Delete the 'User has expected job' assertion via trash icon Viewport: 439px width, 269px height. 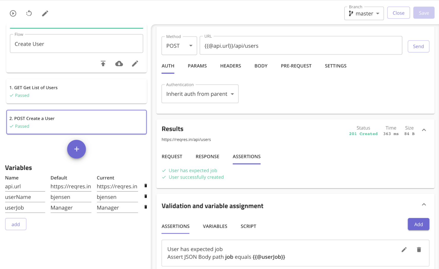pyautogui.click(x=419, y=249)
